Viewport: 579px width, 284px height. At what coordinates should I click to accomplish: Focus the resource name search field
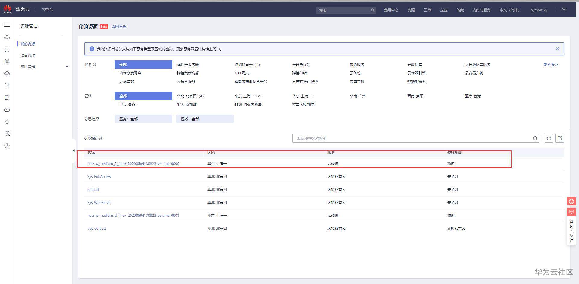[416, 138]
